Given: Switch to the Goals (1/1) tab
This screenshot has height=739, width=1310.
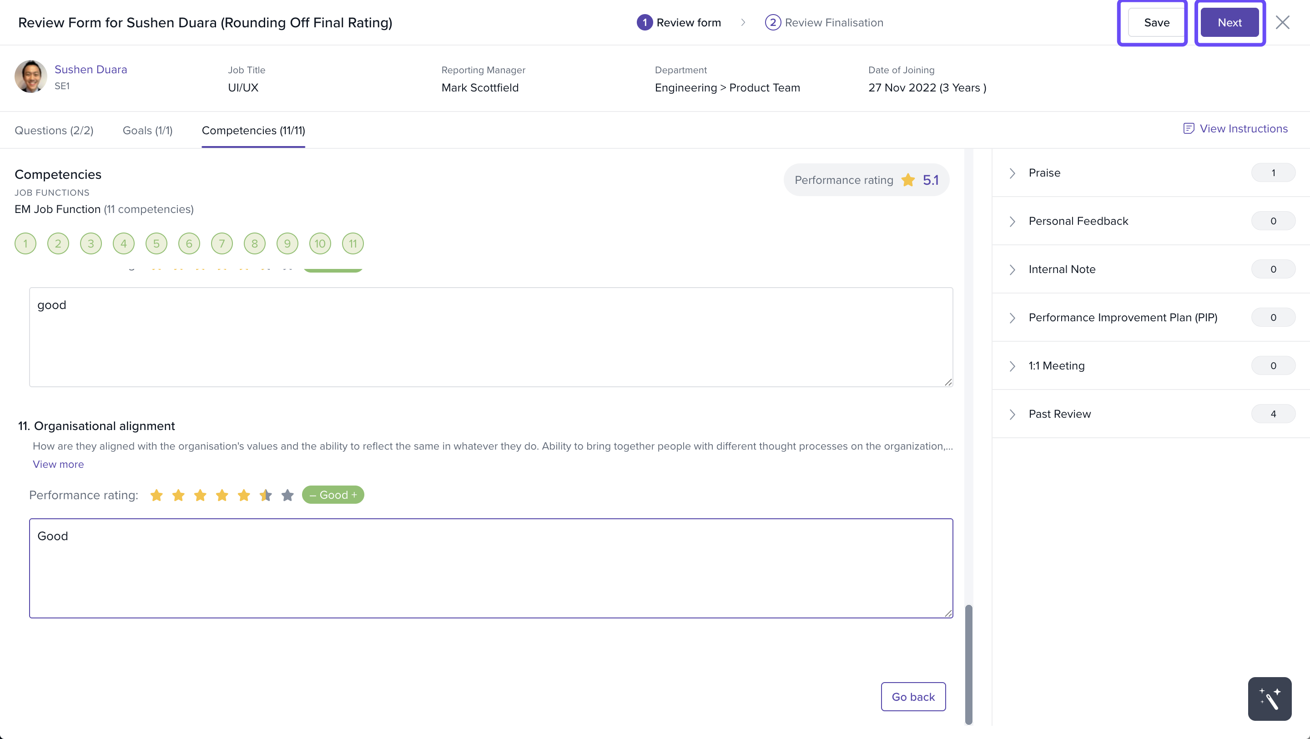Looking at the screenshot, I should point(147,130).
